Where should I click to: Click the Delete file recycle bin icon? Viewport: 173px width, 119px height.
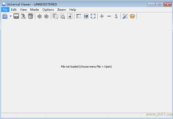point(30,16)
